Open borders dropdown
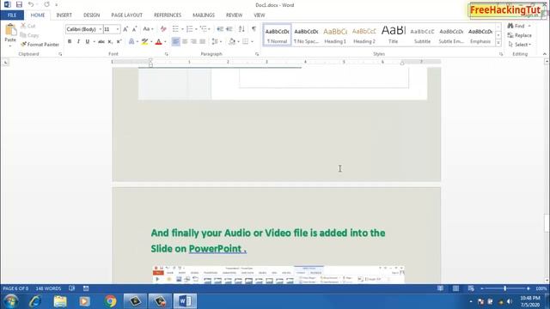 (x=252, y=41)
